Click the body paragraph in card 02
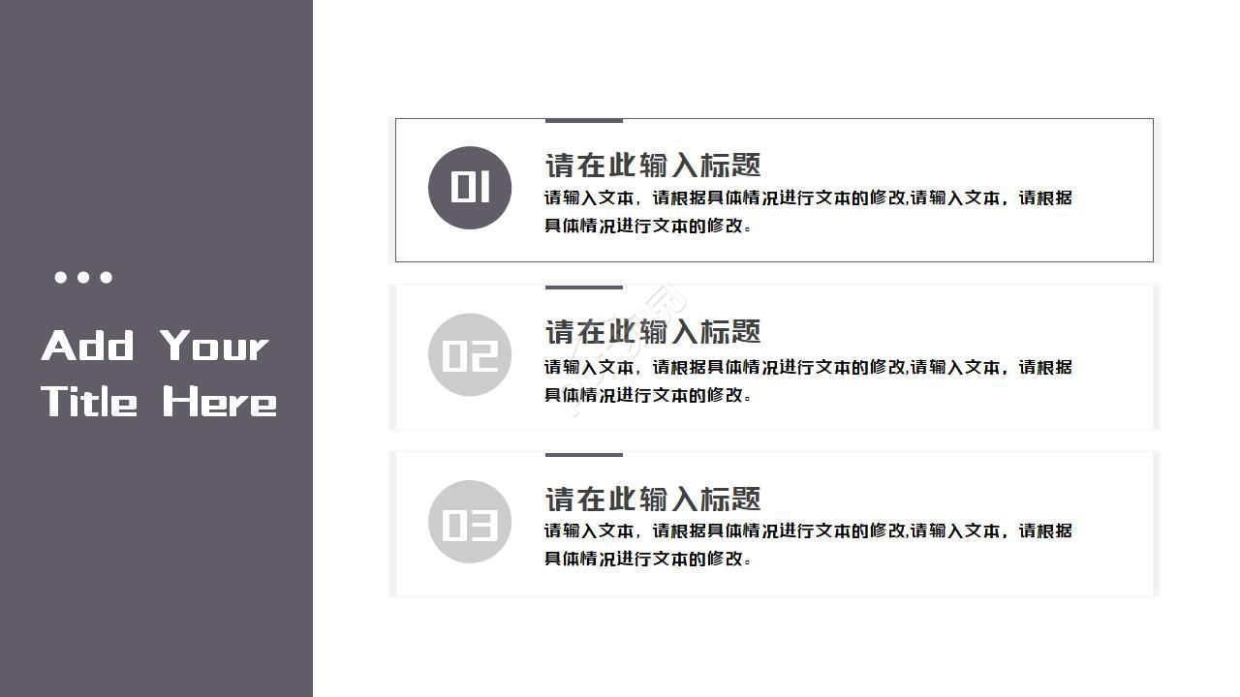Viewport: 1240px width, 697px height. [808, 380]
